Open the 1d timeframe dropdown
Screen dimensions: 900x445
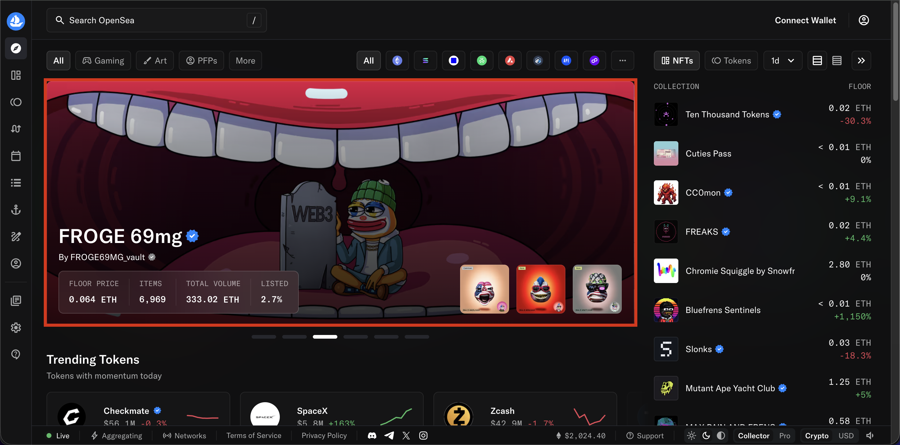coord(783,61)
